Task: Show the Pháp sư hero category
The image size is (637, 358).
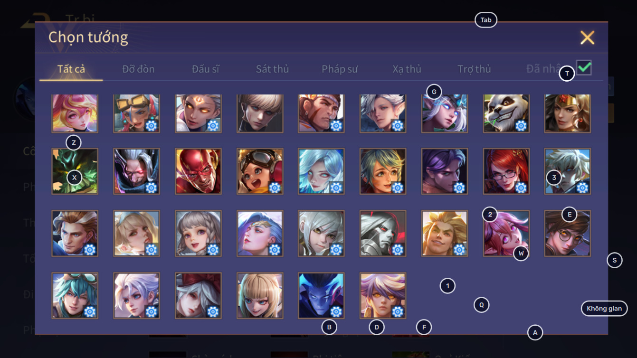Action: point(340,69)
